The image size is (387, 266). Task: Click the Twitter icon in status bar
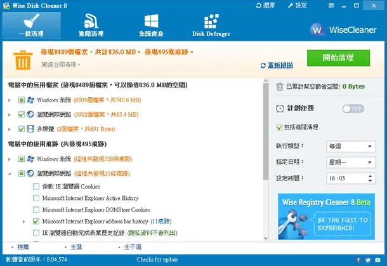click(368, 260)
